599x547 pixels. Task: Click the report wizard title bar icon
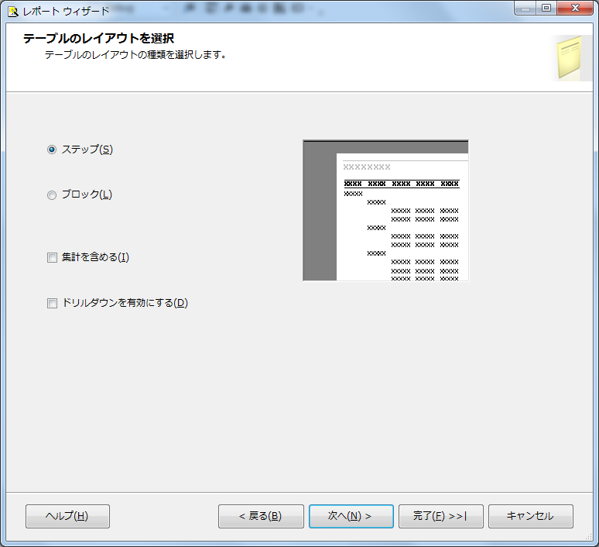click(13, 12)
